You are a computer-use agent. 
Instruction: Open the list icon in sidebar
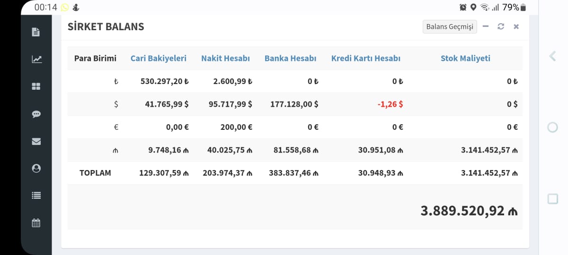pos(36,195)
